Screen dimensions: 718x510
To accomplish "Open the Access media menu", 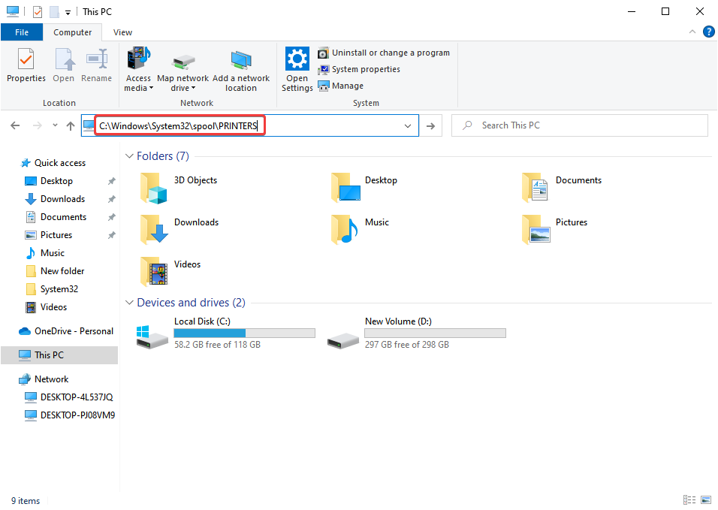I will [x=138, y=69].
